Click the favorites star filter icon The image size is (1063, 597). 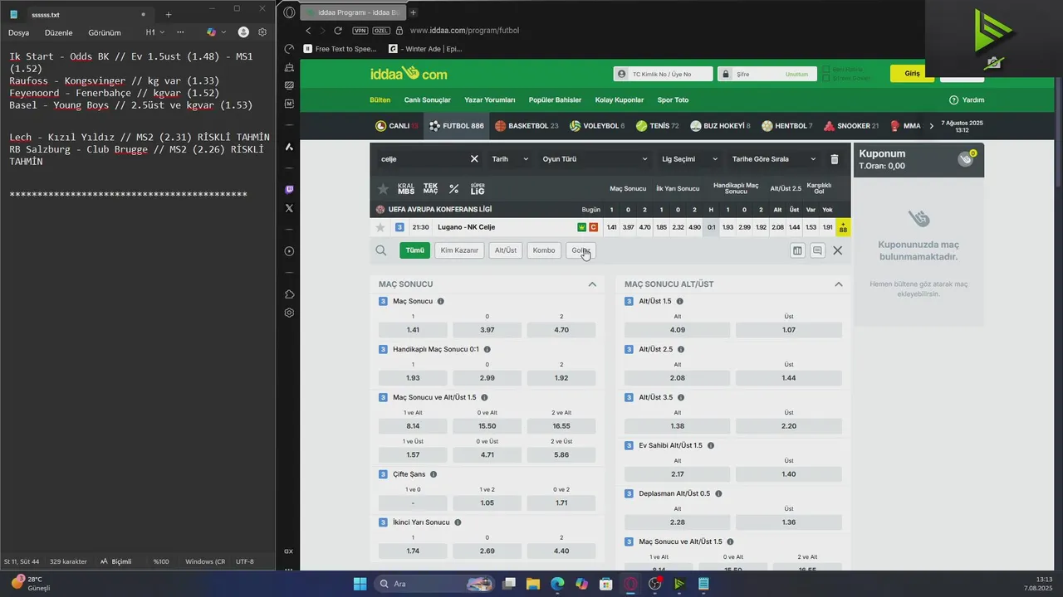[x=383, y=189]
